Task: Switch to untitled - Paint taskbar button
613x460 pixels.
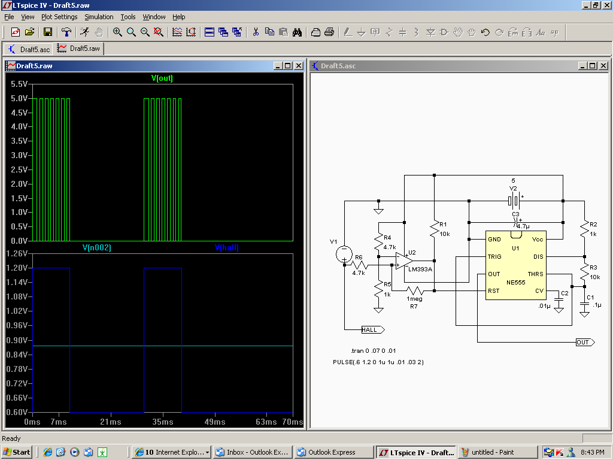Action: coord(497,452)
